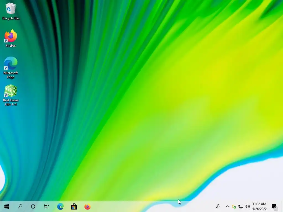
Task: Launch Microsoft Store from taskbar
Action: click(74, 206)
